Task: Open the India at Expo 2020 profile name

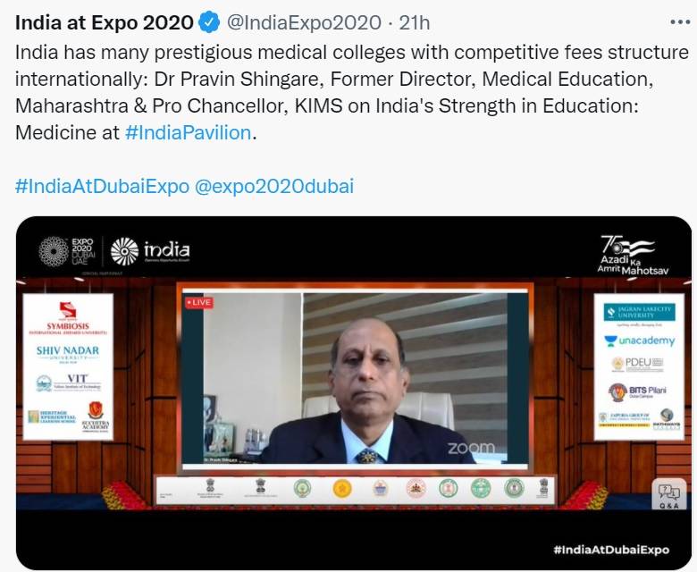Action: click(x=104, y=22)
